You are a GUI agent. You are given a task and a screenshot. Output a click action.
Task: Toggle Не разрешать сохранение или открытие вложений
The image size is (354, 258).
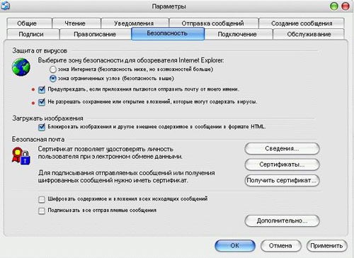point(42,102)
